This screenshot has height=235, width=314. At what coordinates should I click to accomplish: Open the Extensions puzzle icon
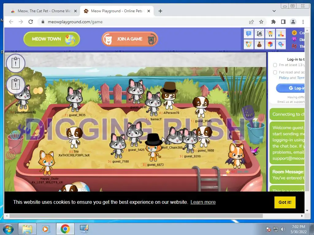click(273, 22)
